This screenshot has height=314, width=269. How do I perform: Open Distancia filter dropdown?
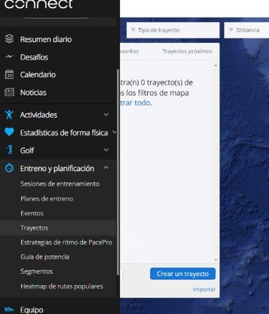pos(246,30)
